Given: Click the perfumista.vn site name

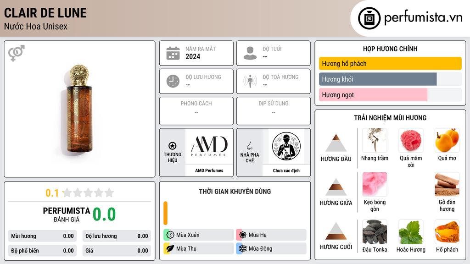Looking at the screenshot, I should (x=423, y=18).
